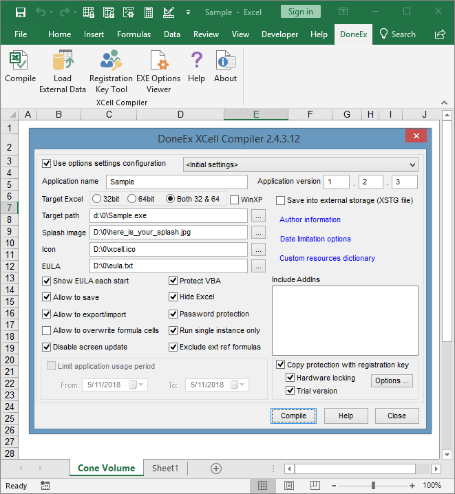Click the purple question mark Help icon
455x494 pixels.
(x=197, y=60)
